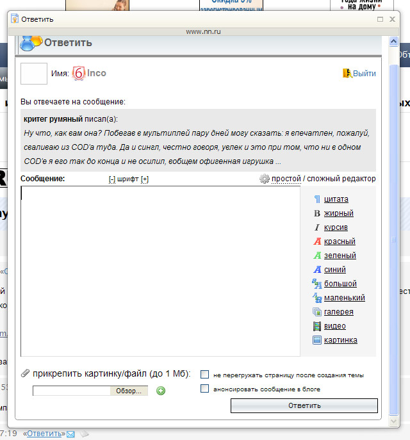Apply bold with the жирный icon

tap(316, 213)
